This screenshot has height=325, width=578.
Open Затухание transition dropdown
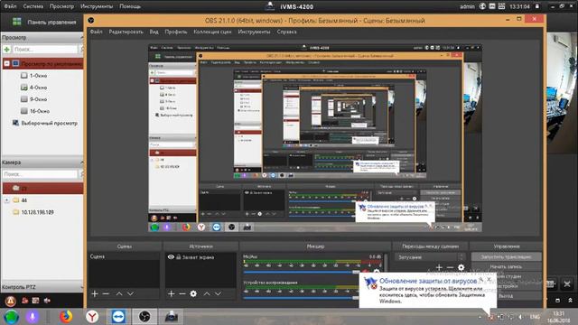430,257
